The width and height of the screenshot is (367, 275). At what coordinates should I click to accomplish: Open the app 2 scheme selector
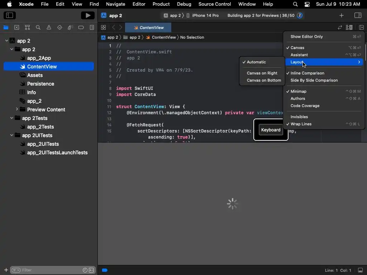point(172,15)
